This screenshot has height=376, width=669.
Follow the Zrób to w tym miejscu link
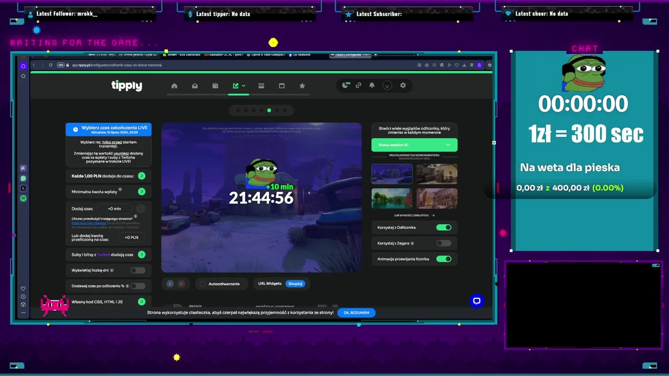[89, 223]
